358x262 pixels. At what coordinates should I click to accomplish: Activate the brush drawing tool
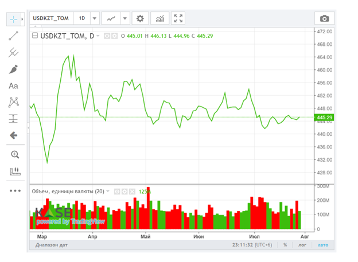[13, 69]
